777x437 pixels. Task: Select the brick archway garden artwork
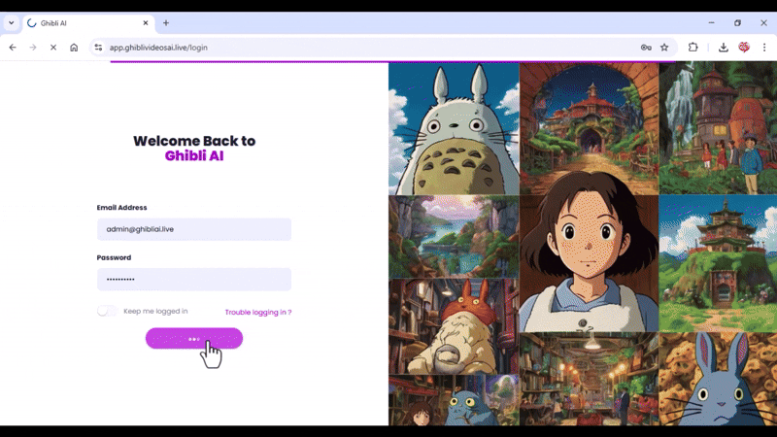pos(589,117)
